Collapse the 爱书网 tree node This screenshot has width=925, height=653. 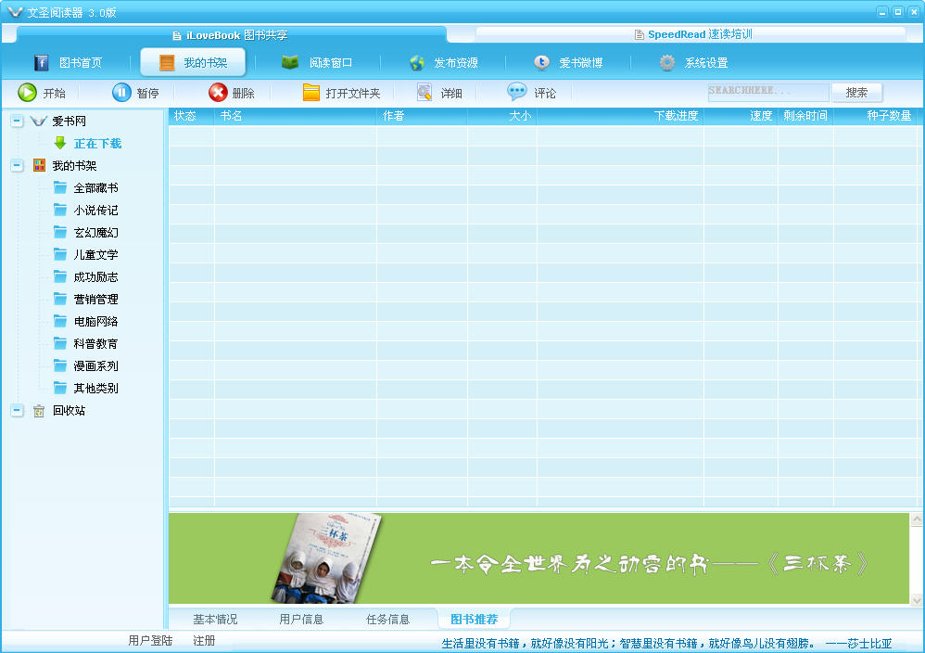tap(17, 122)
